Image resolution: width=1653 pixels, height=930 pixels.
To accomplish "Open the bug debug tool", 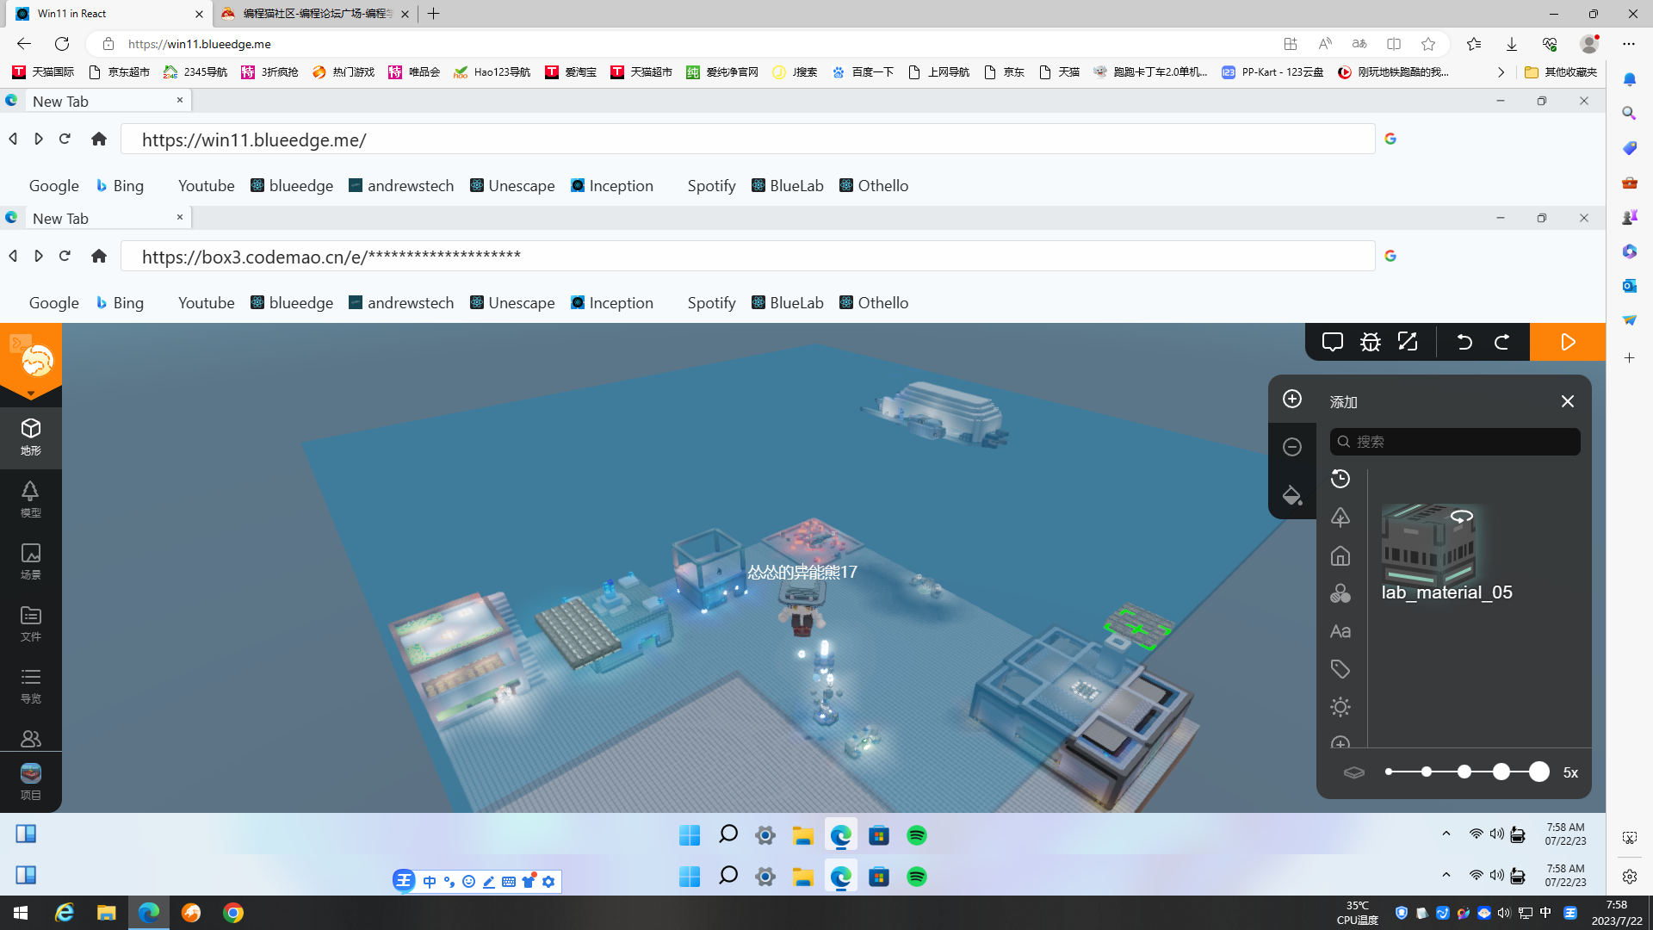I will (x=1371, y=342).
